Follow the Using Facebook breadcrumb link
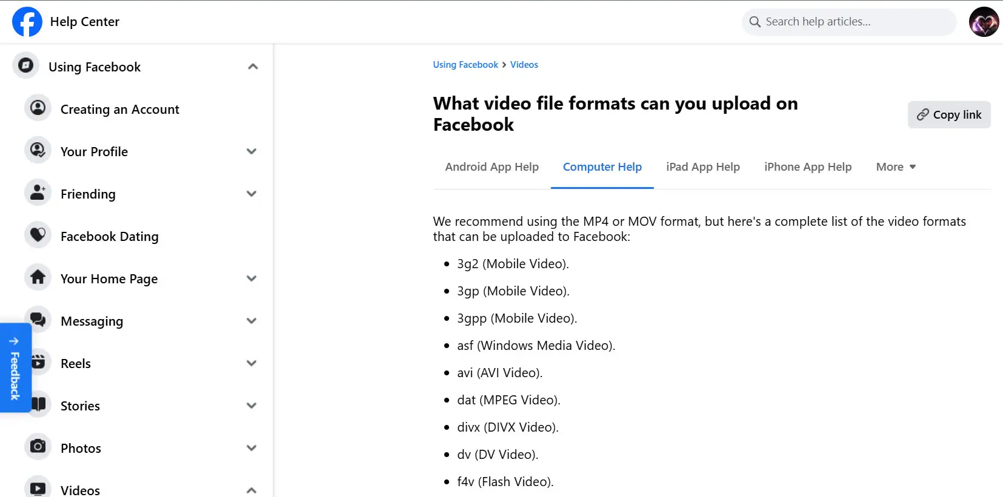Image resolution: width=1003 pixels, height=497 pixels. (465, 65)
